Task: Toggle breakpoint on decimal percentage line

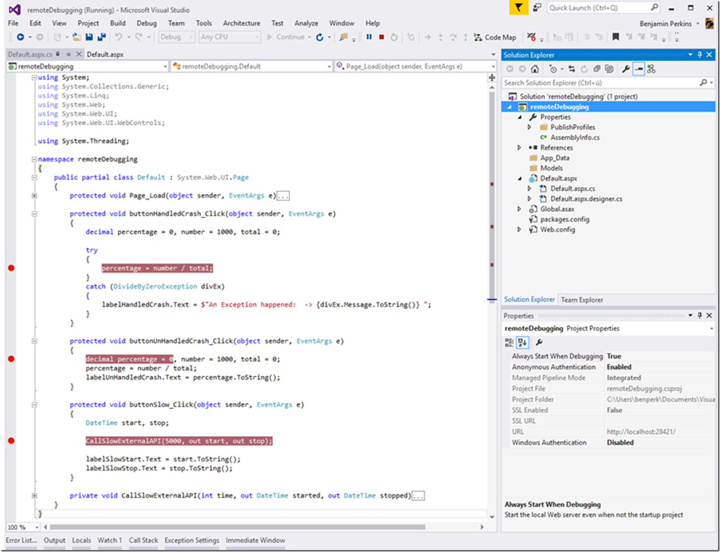Action: (x=11, y=359)
